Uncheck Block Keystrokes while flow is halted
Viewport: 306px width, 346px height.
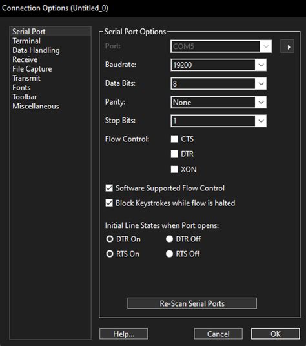coord(109,203)
